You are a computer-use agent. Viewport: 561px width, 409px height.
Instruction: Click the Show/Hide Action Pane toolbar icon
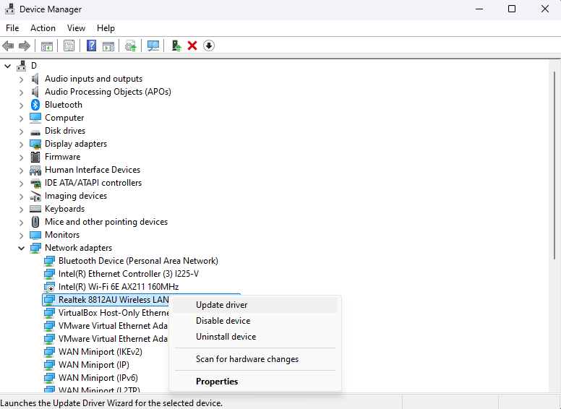pyautogui.click(x=108, y=46)
